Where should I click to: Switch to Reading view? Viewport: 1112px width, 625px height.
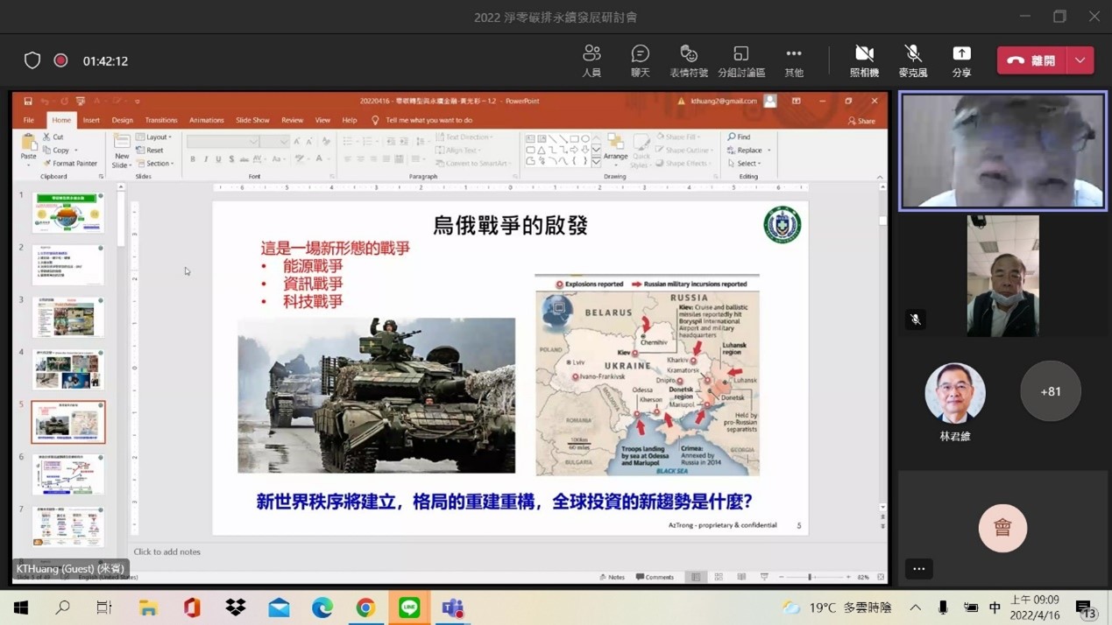[x=741, y=577]
